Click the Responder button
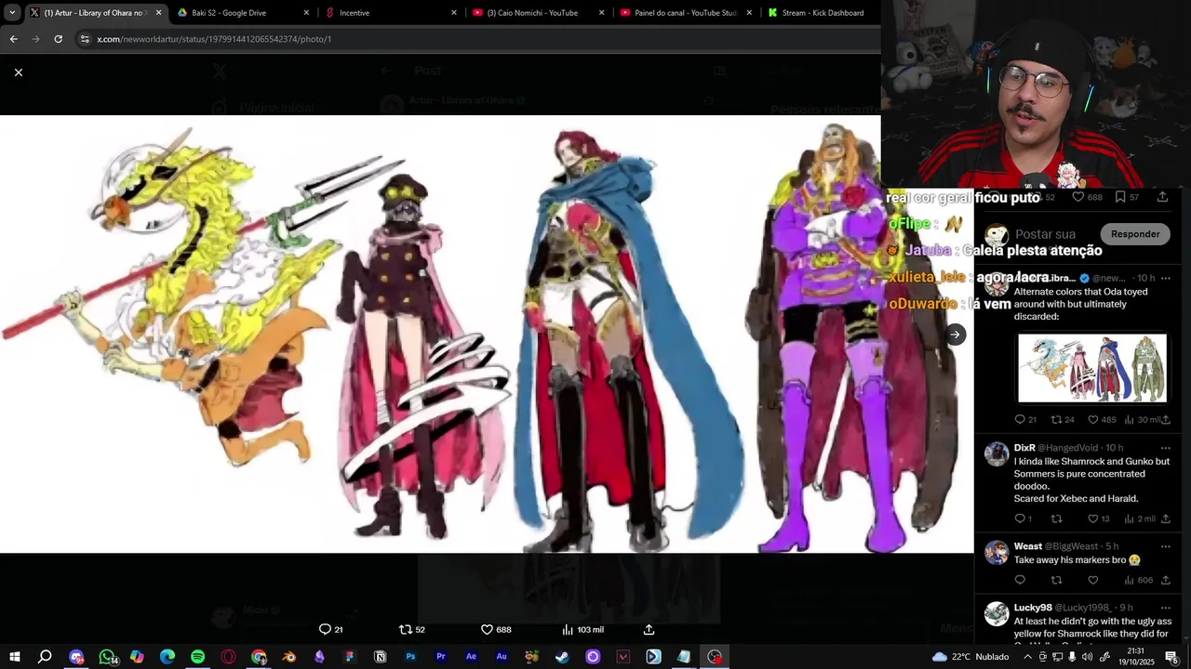The width and height of the screenshot is (1191, 669). 1135,234
